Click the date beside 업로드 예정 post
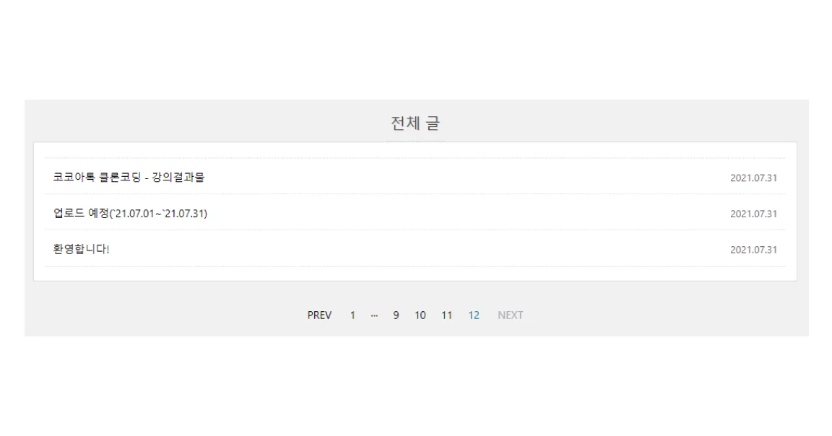The width and height of the screenshot is (832, 436). point(753,214)
